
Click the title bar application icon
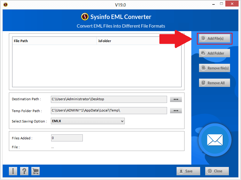[x=5, y=5]
